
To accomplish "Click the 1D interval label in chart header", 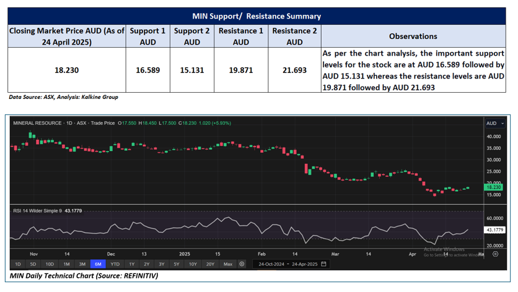I will tap(69, 123).
